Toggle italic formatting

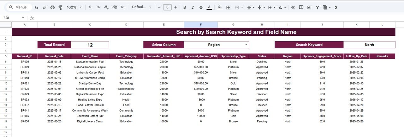click(193, 7)
